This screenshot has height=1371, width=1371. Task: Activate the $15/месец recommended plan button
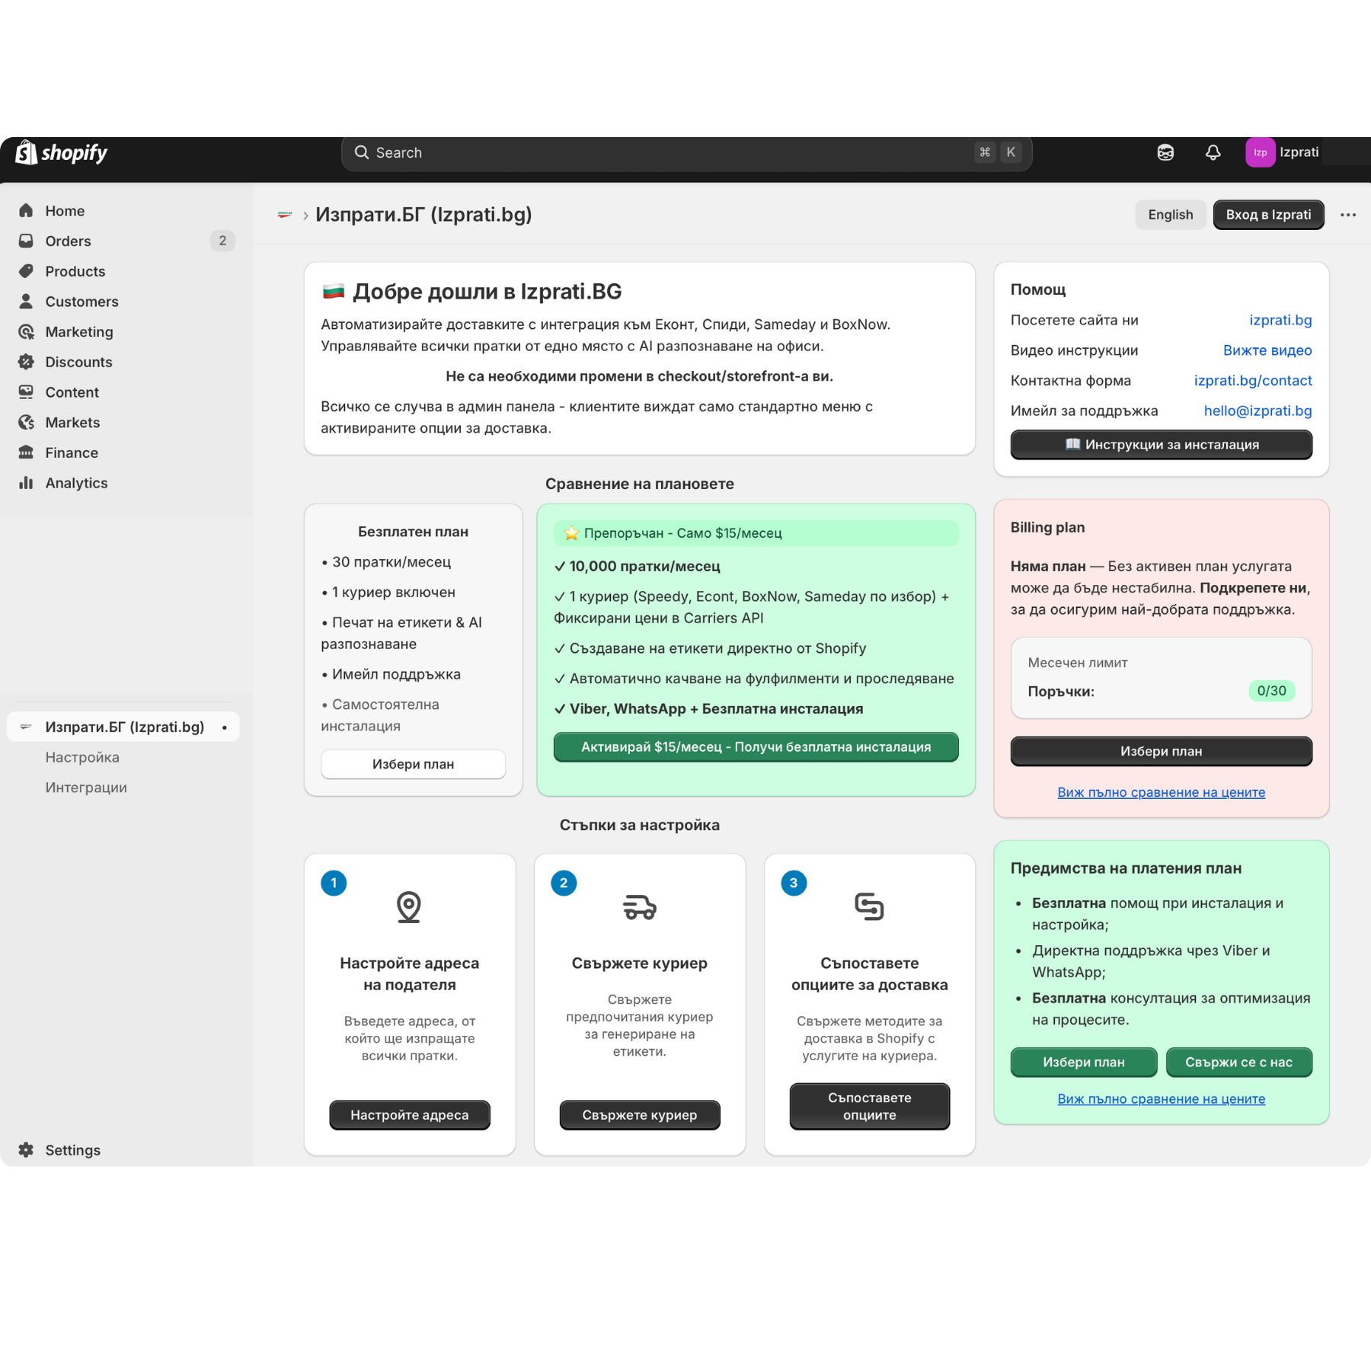pos(756,747)
